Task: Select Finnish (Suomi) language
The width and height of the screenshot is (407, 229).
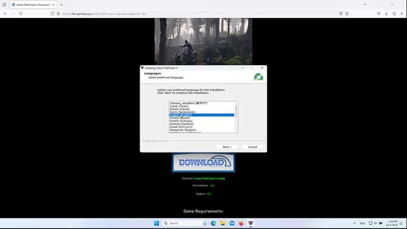Action: 180,118
